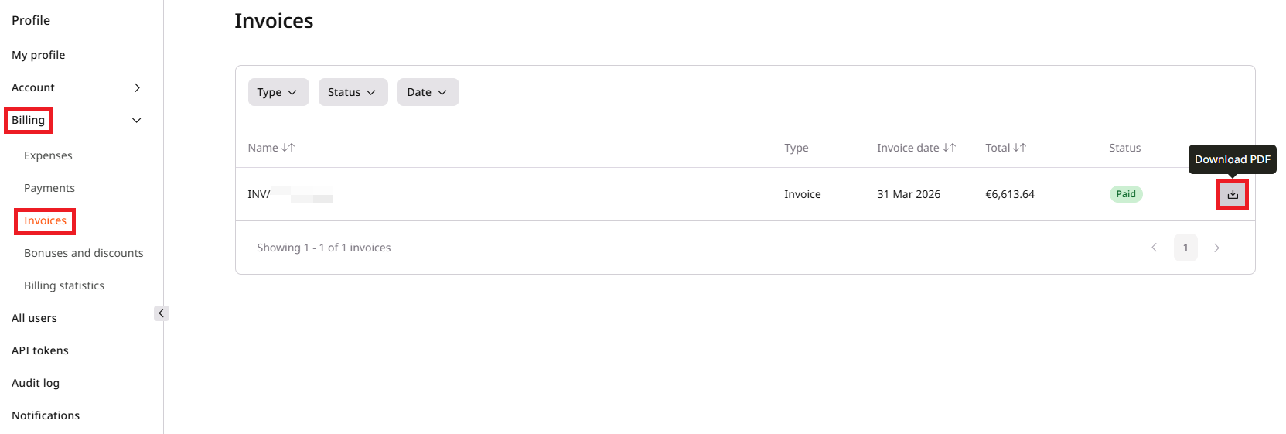
Task: Collapse the sidebar with the arrow handle
Action: pos(161,313)
